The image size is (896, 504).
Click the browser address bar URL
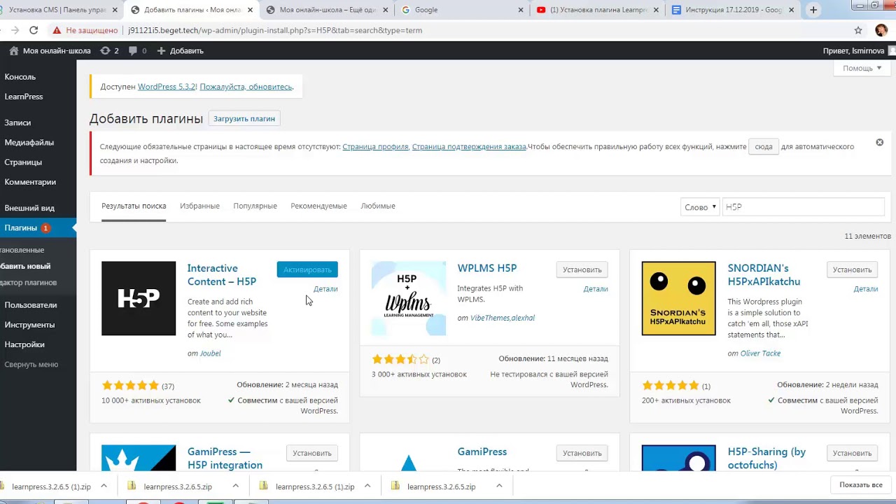click(275, 30)
